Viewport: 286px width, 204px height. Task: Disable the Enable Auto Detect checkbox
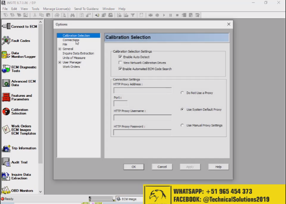coord(120,57)
